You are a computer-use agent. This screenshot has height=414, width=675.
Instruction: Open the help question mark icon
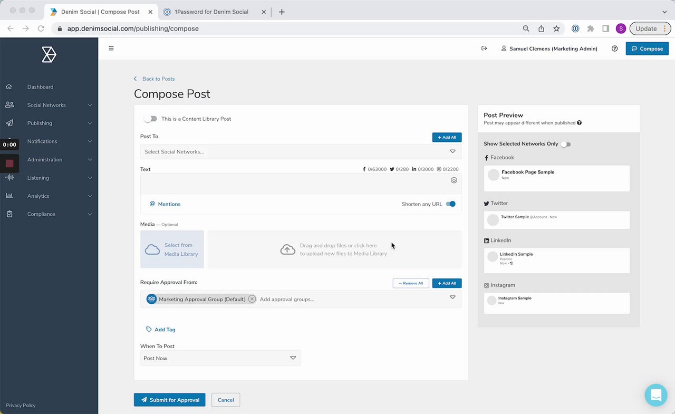pos(614,49)
